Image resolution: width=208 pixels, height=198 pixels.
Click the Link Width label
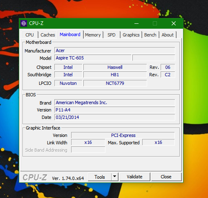(57, 143)
